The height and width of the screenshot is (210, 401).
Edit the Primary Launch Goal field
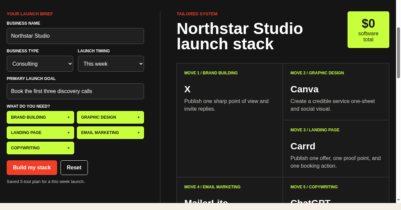[x=75, y=91]
